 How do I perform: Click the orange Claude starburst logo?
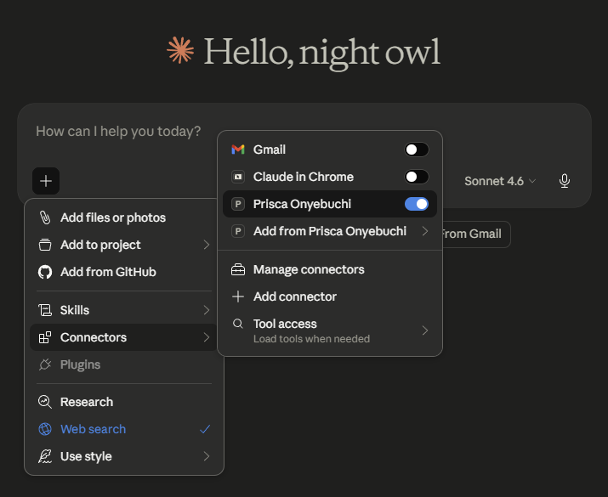(x=180, y=50)
